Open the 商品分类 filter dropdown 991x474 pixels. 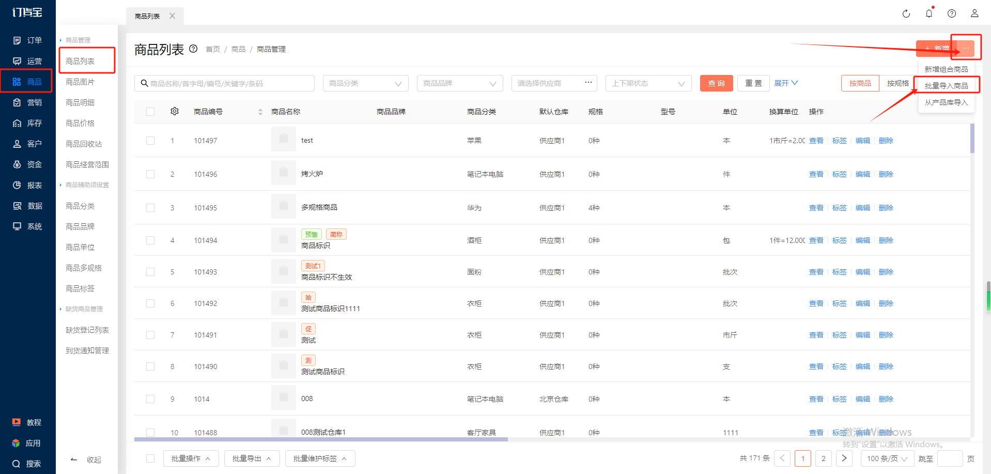pyautogui.click(x=366, y=83)
